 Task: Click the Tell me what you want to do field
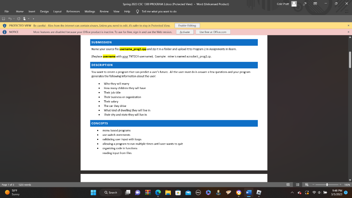(159, 11)
